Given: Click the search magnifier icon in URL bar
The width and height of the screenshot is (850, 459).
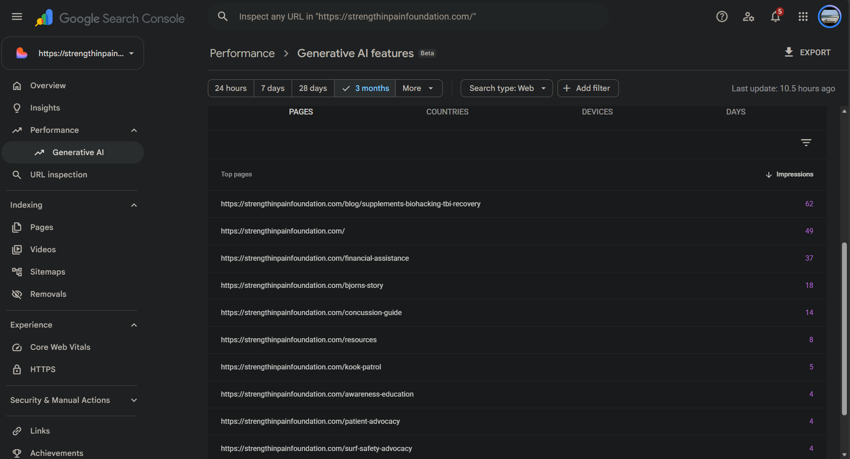Looking at the screenshot, I should 223,17.
